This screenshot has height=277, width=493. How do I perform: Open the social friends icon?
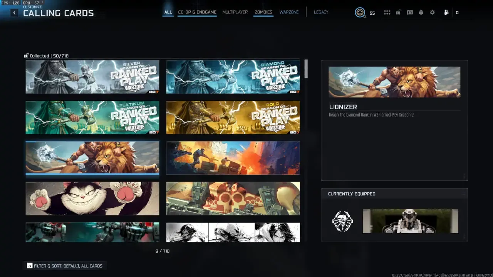pyautogui.click(x=446, y=12)
